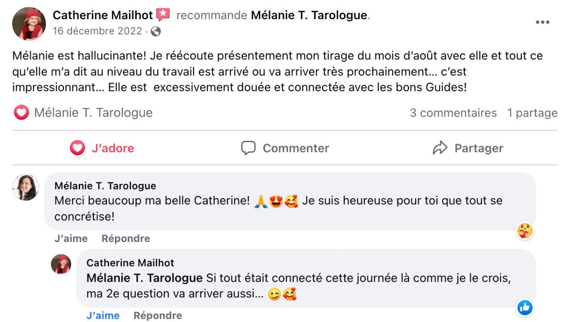Click the thumbs-up reaction on Catherine's reply
The image size is (565, 322).
[x=525, y=308]
